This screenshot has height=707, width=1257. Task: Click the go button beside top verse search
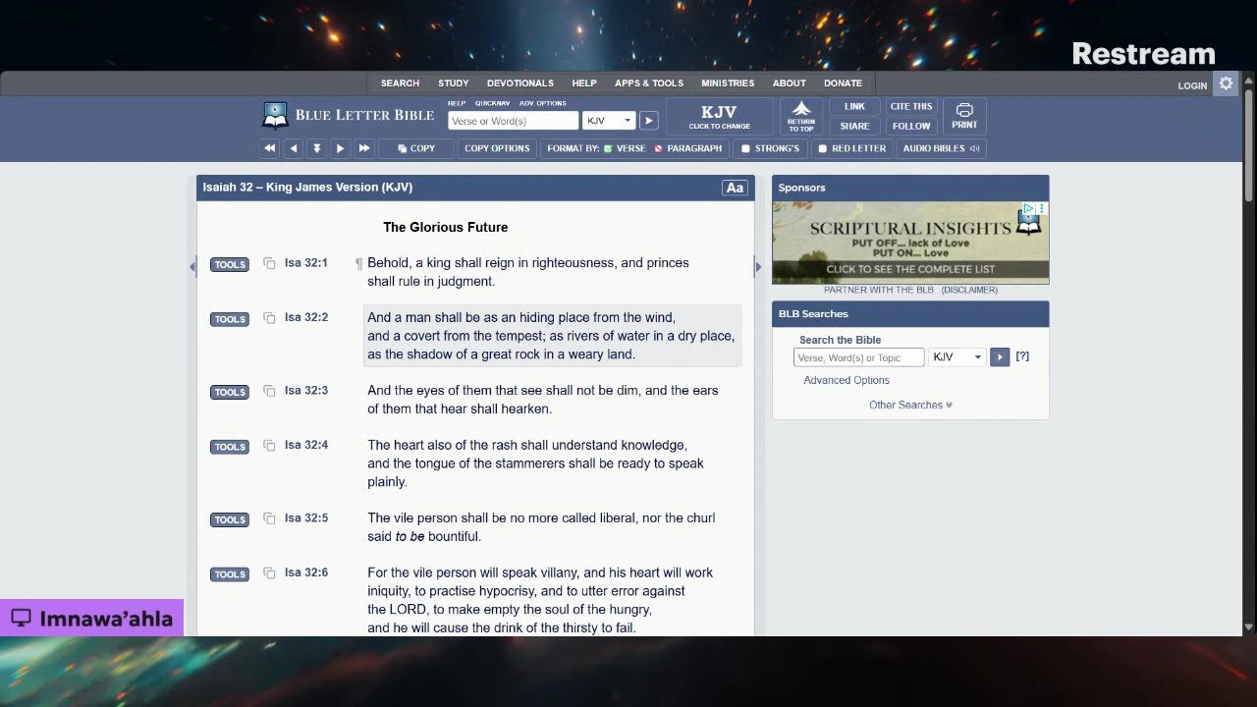coord(648,121)
